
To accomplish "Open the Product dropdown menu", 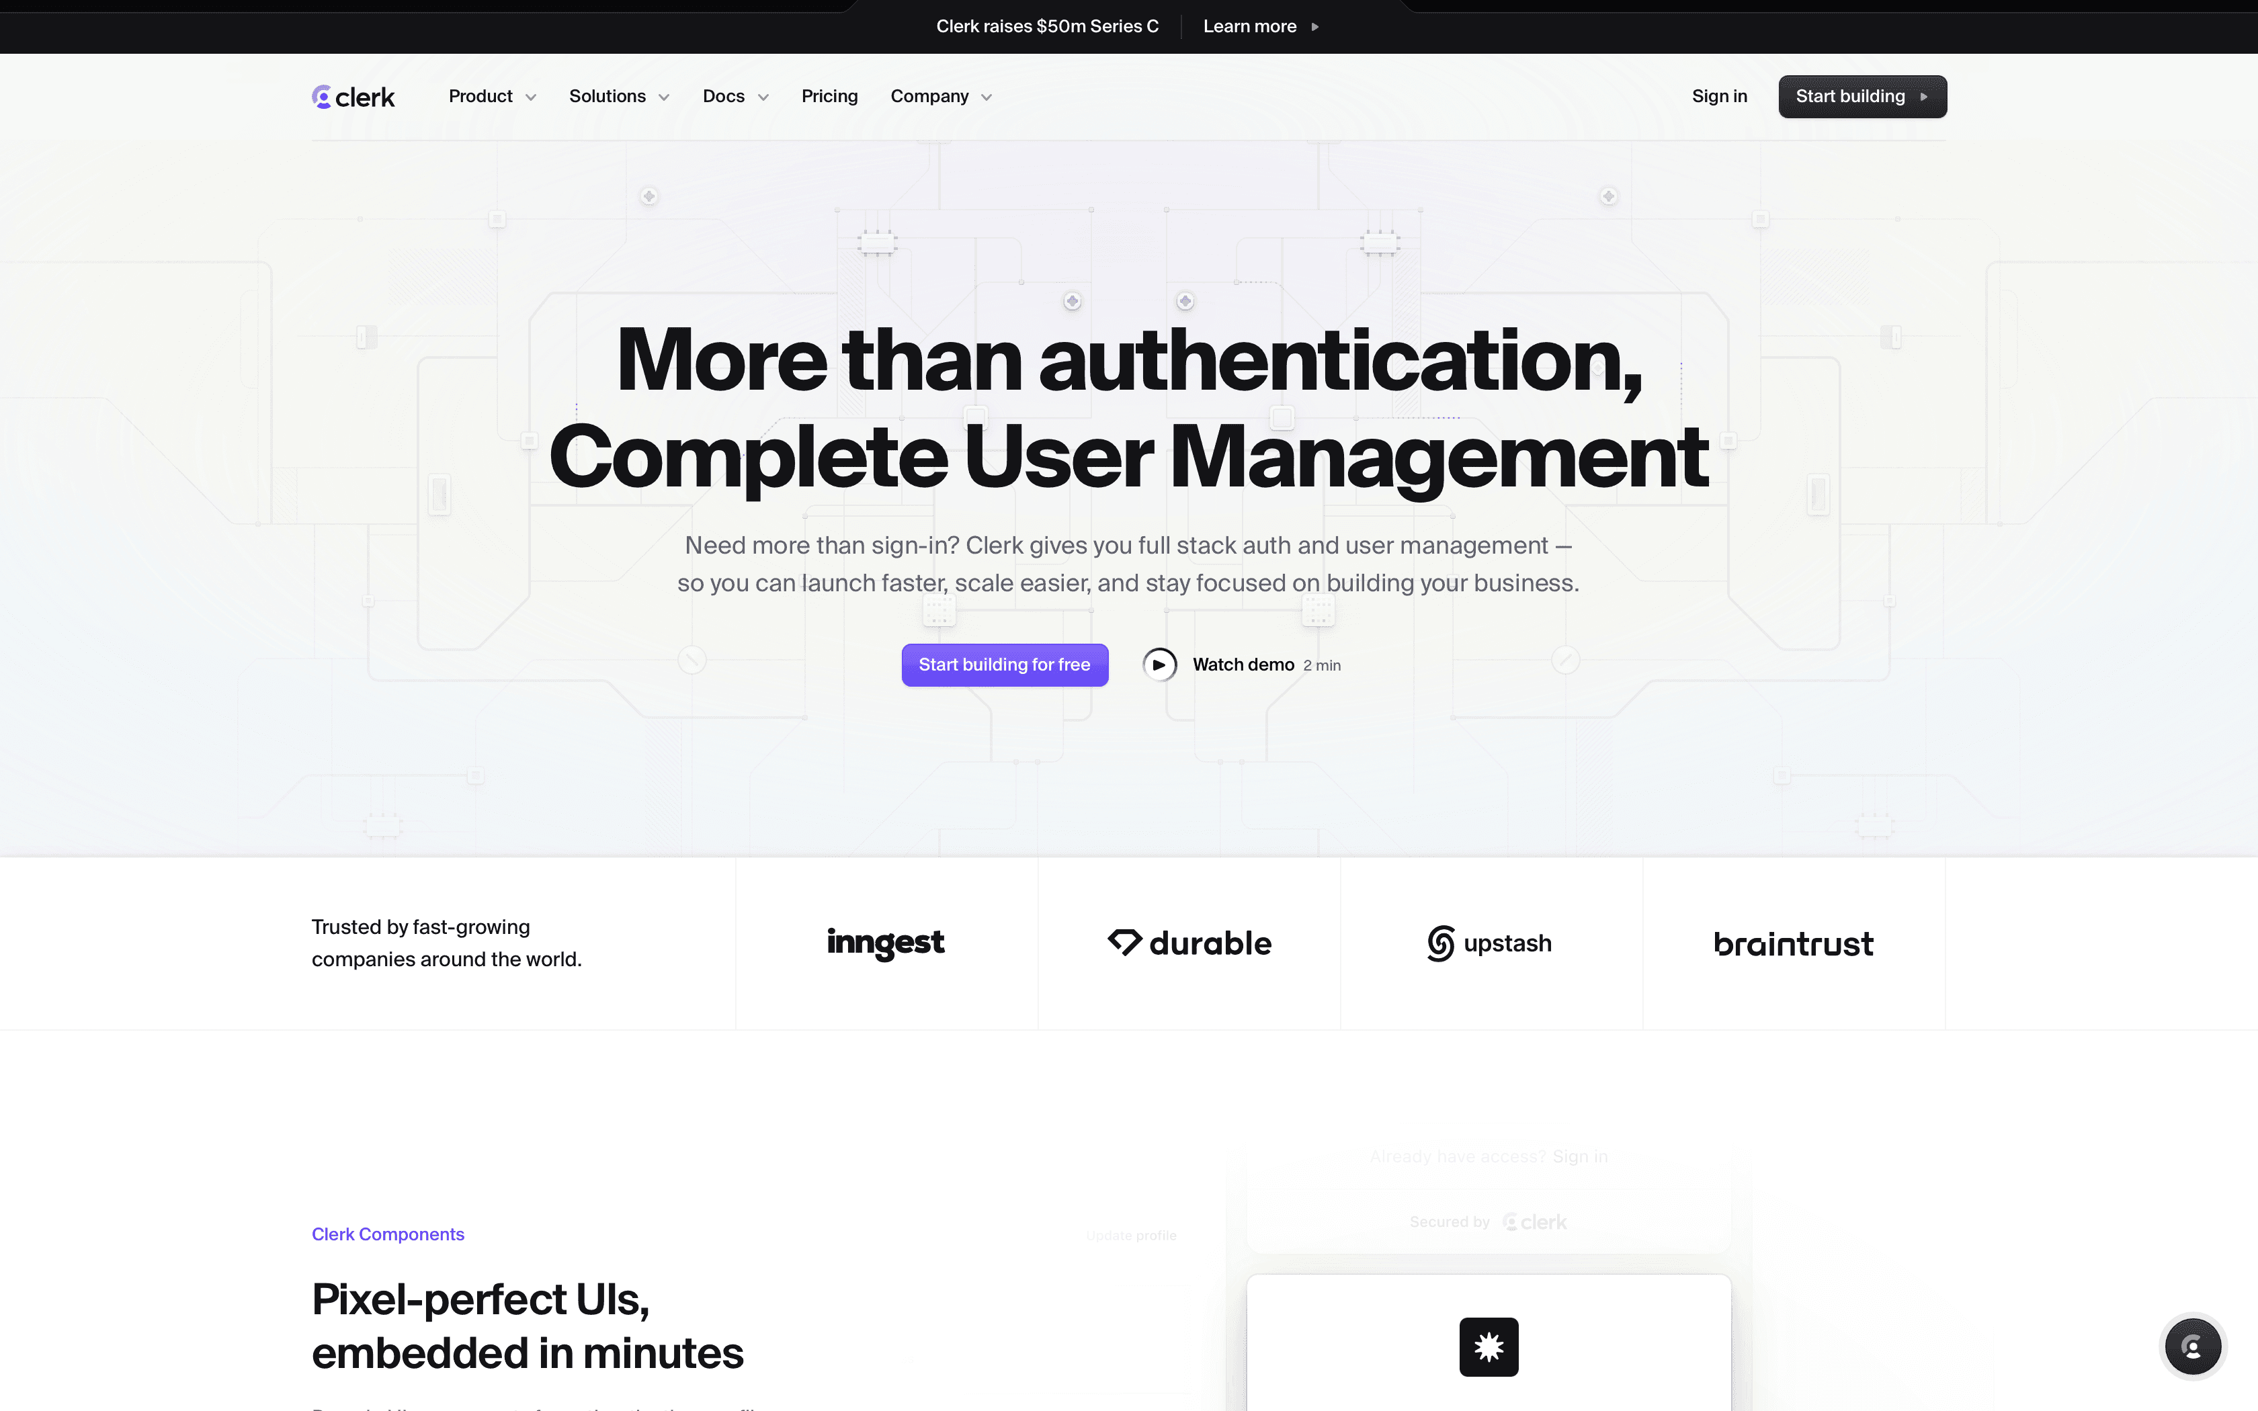I will [493, 96].
